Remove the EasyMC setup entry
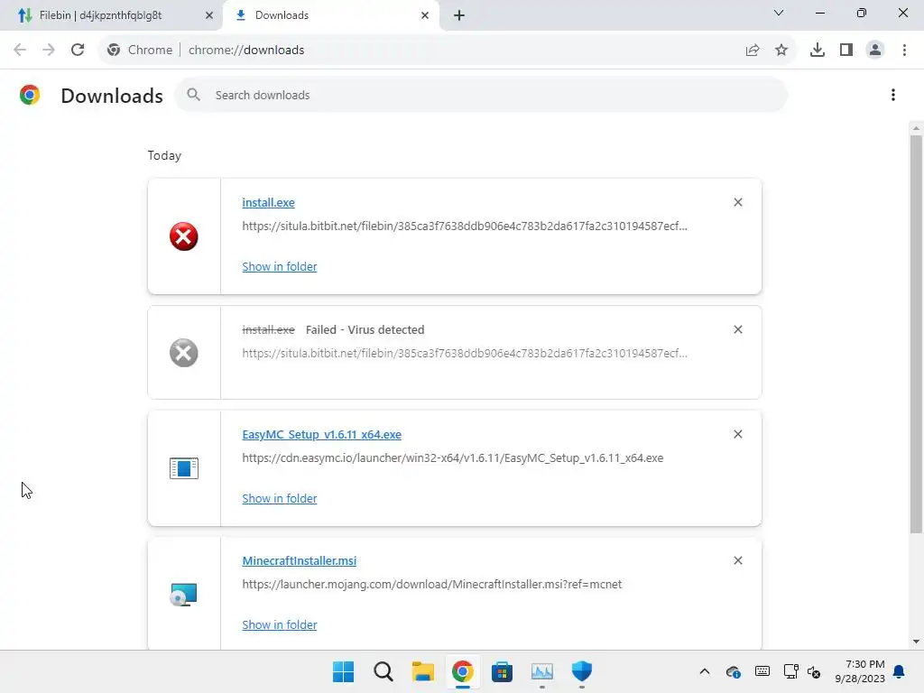Screen dimensions: 924x693 click(738, 434)
